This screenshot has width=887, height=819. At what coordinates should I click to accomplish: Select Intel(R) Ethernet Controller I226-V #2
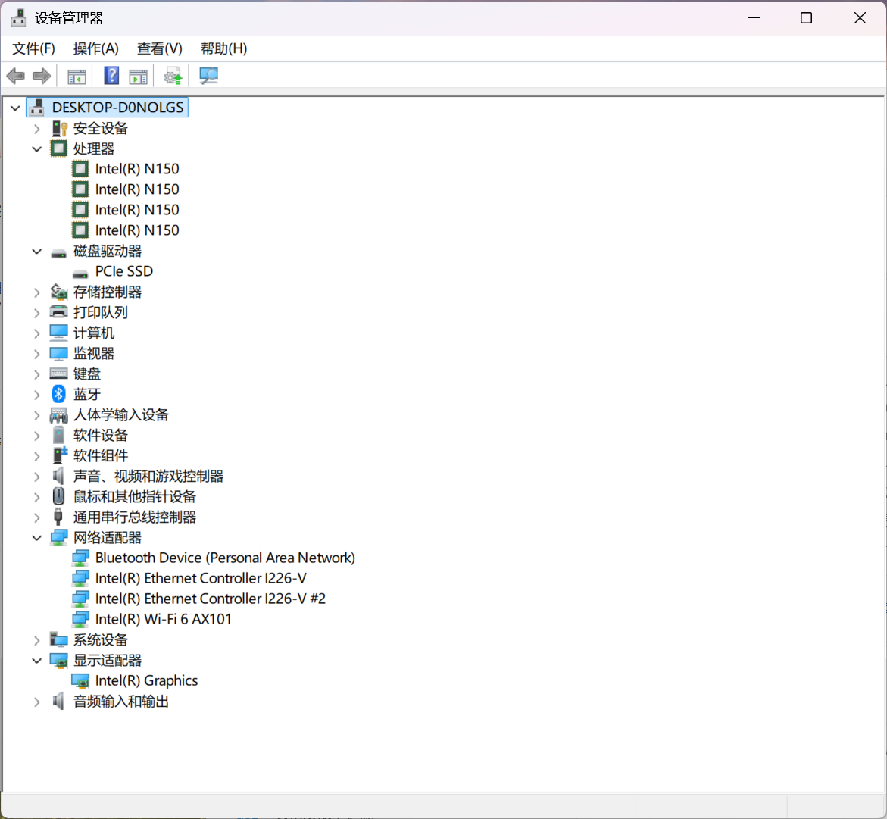(x=210, y=599)
